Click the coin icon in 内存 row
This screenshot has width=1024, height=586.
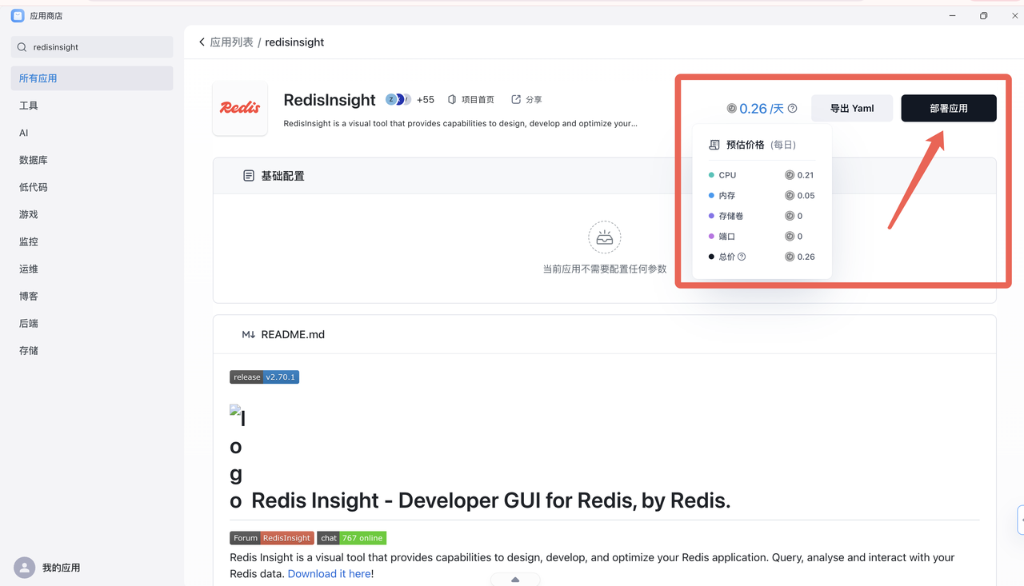click(x=790, y=196)
